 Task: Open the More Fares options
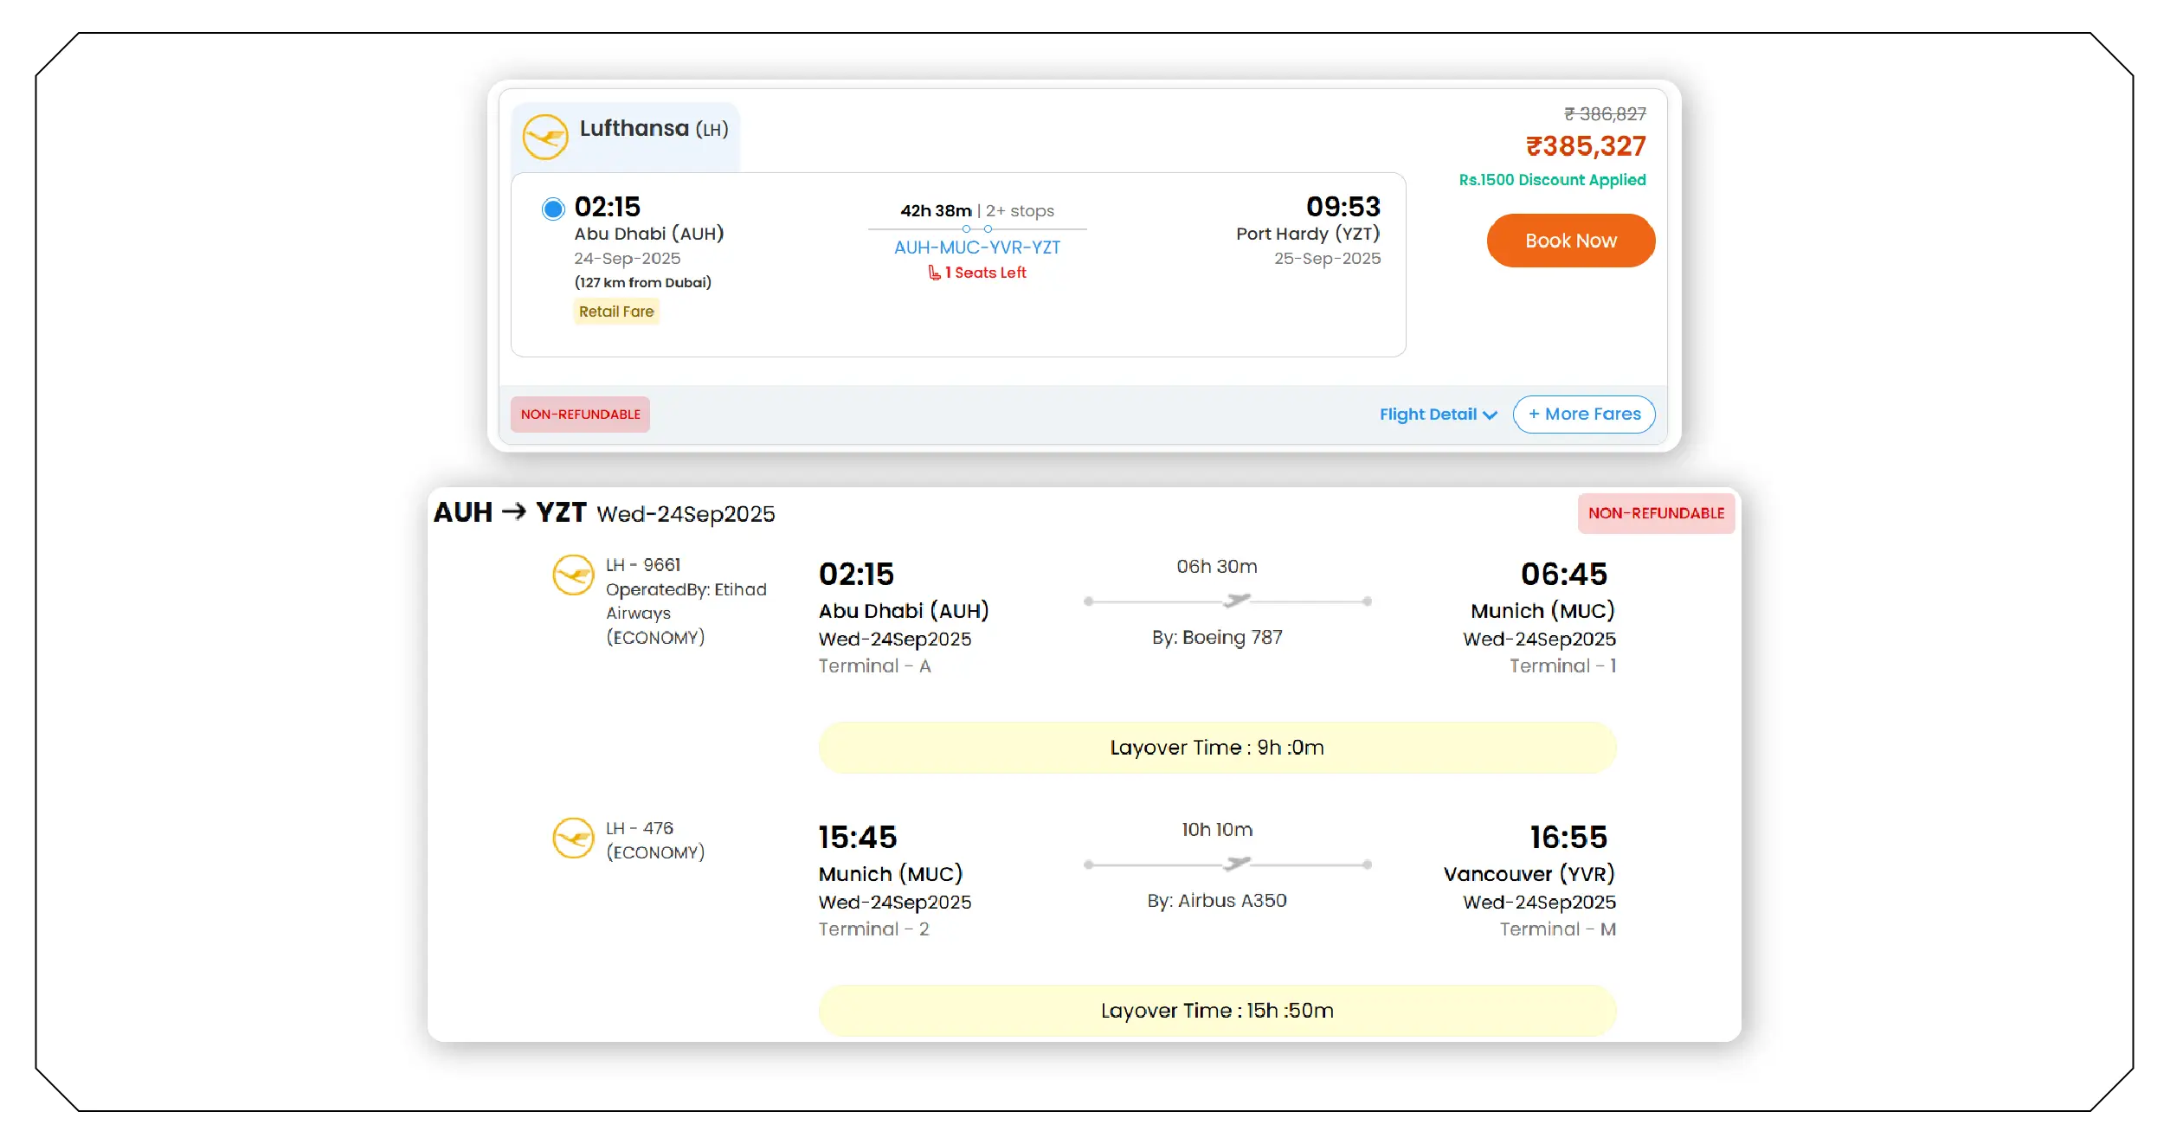pos(1583,415)
